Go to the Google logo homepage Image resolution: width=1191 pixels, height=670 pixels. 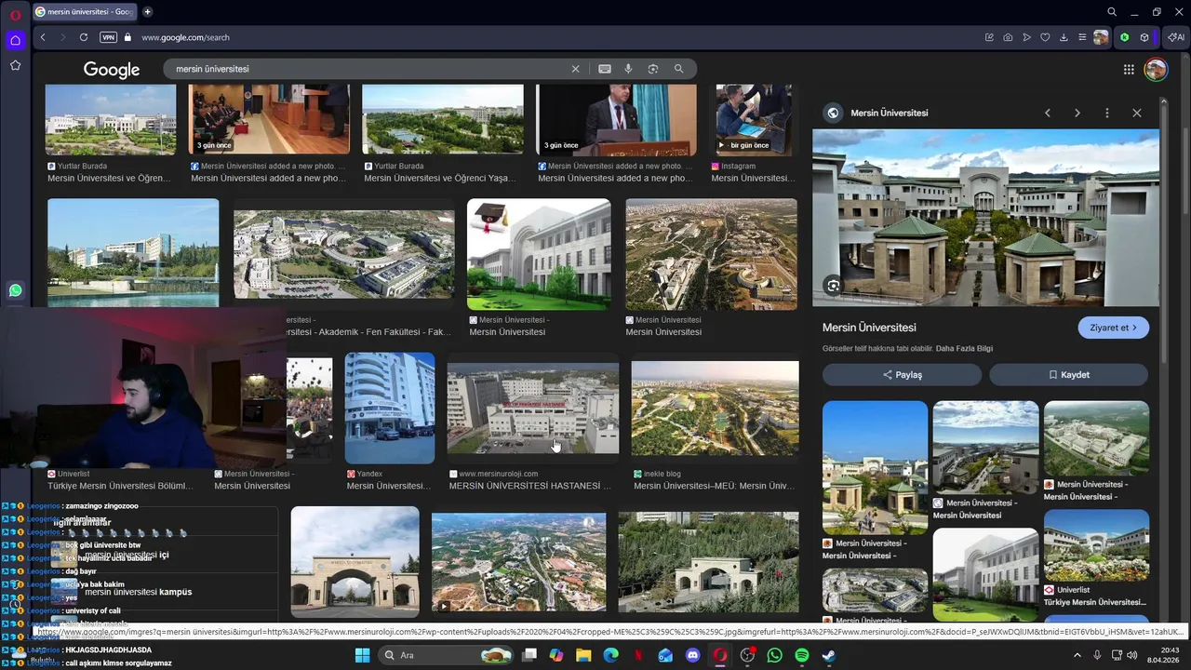coord(112,70)
